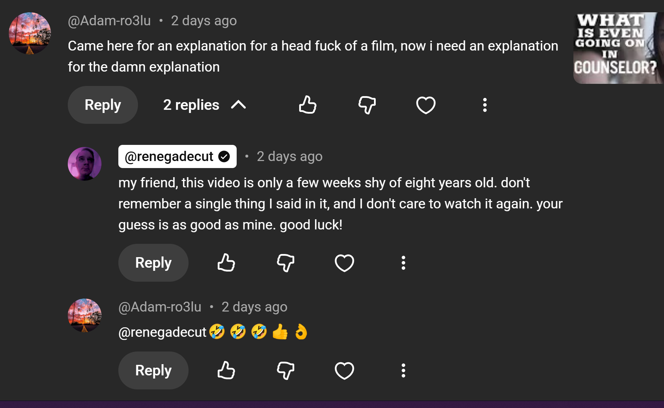Reply to the top-level Adam-ro3lu comment

pos(103,105)
